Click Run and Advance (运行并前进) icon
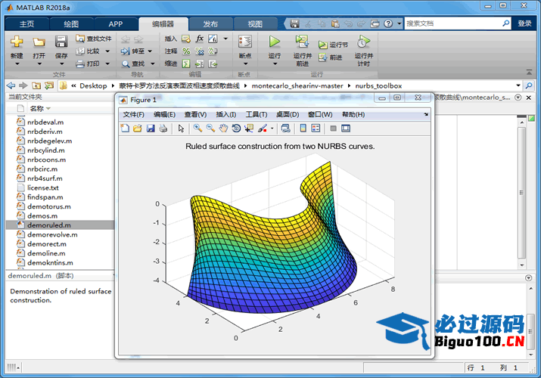The height and width of the screenshot is (378, 541). 302,42
